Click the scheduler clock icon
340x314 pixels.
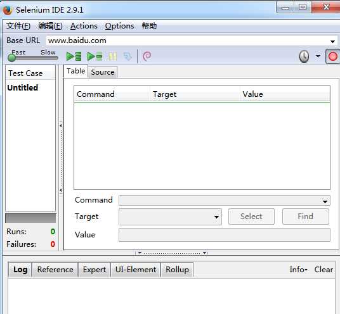(x=304, y=56)
